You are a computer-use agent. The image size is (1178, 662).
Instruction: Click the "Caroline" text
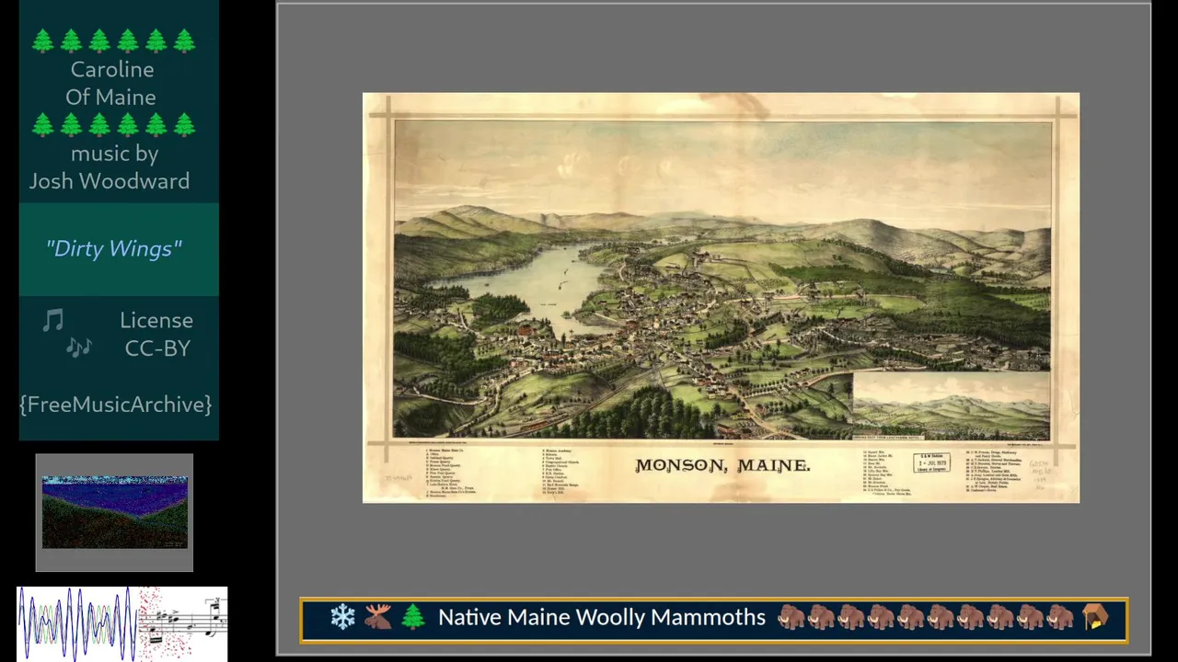(x=112, y=69)
